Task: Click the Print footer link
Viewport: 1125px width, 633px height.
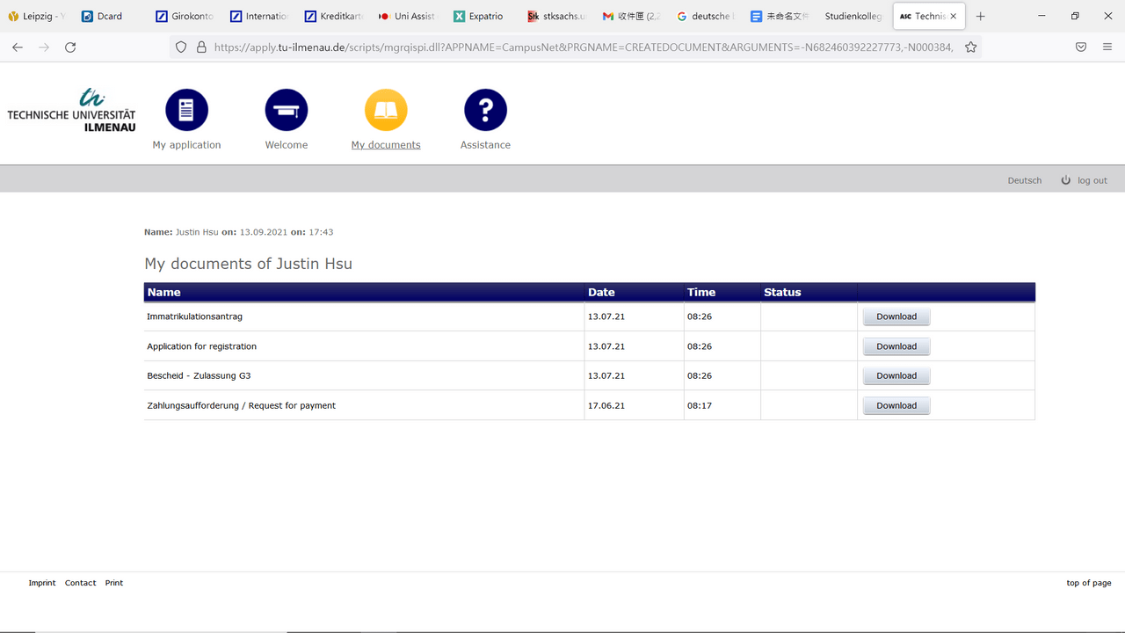Action: 114,583
